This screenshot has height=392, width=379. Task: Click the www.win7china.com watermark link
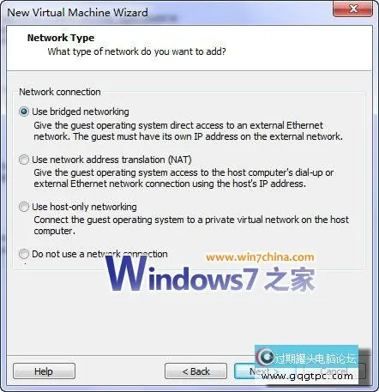(x=260, y=257)
